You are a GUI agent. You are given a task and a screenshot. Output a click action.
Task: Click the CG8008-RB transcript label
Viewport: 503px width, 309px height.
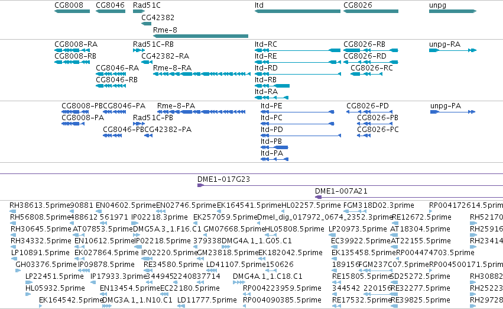click(76, 56)
